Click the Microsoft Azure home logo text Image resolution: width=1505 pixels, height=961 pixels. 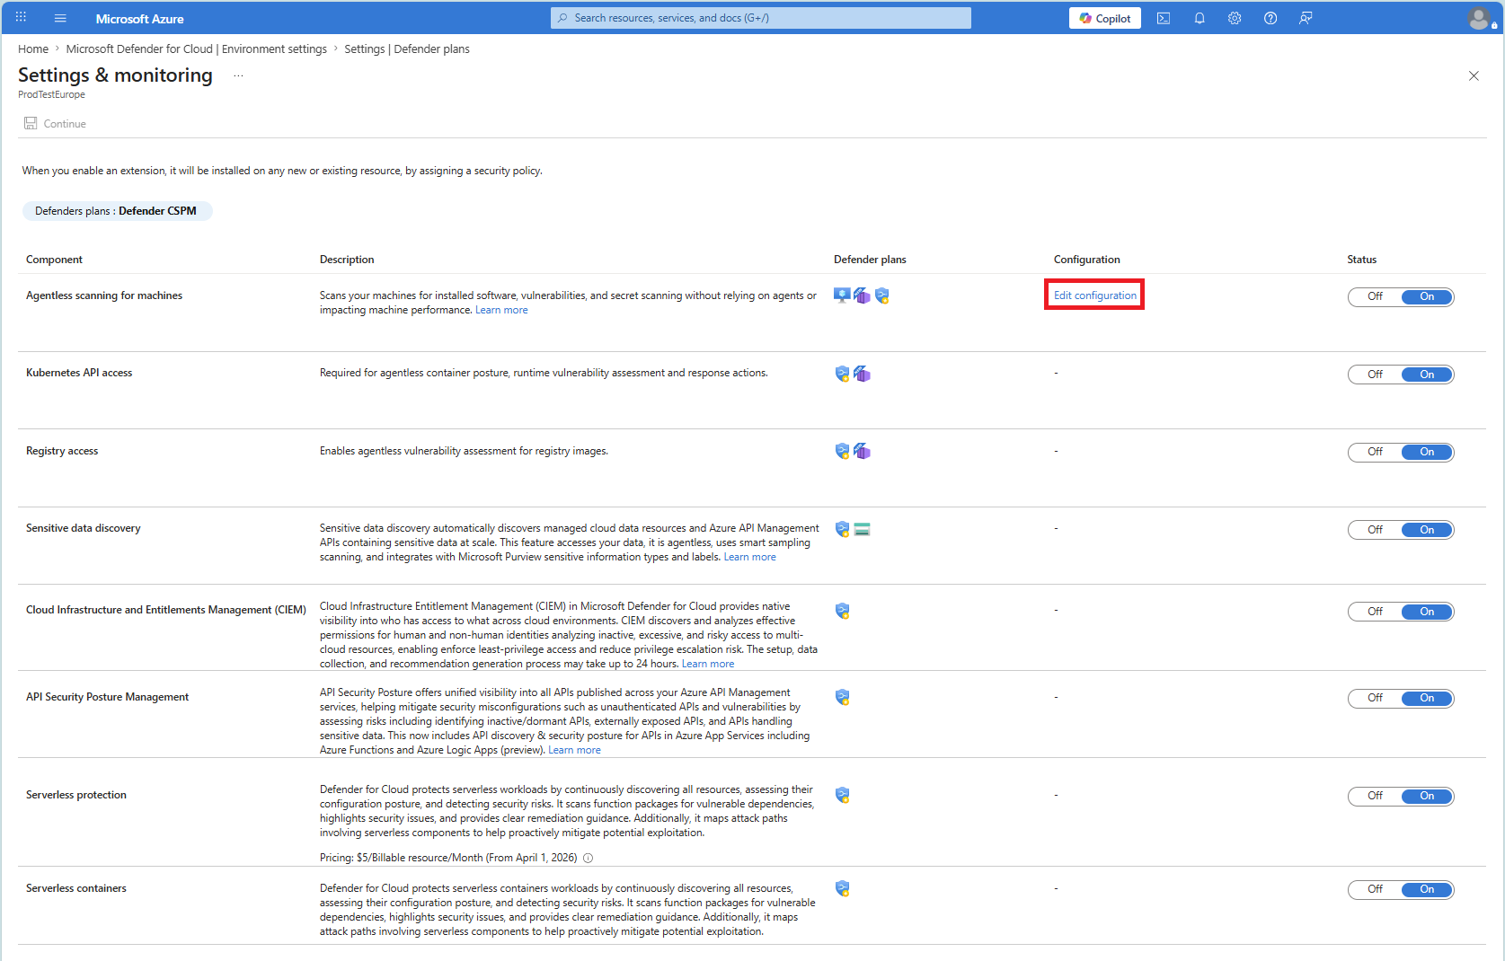click(x=140, y=19)
